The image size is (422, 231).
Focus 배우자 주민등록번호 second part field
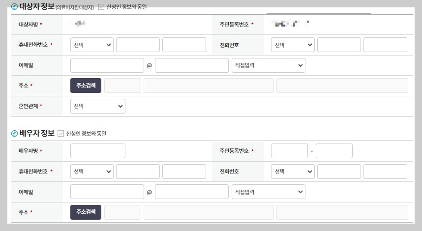[x=334, y=151]
